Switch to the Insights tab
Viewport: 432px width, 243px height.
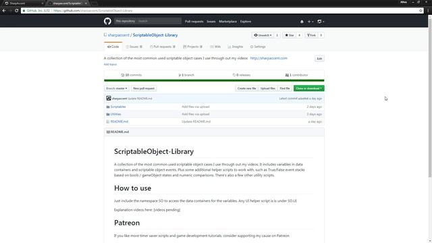tap(236, 47)
